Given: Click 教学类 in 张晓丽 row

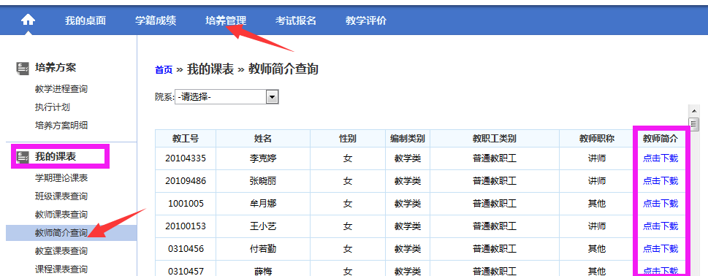Looking at the screenshot, I should tap(408, 181).
